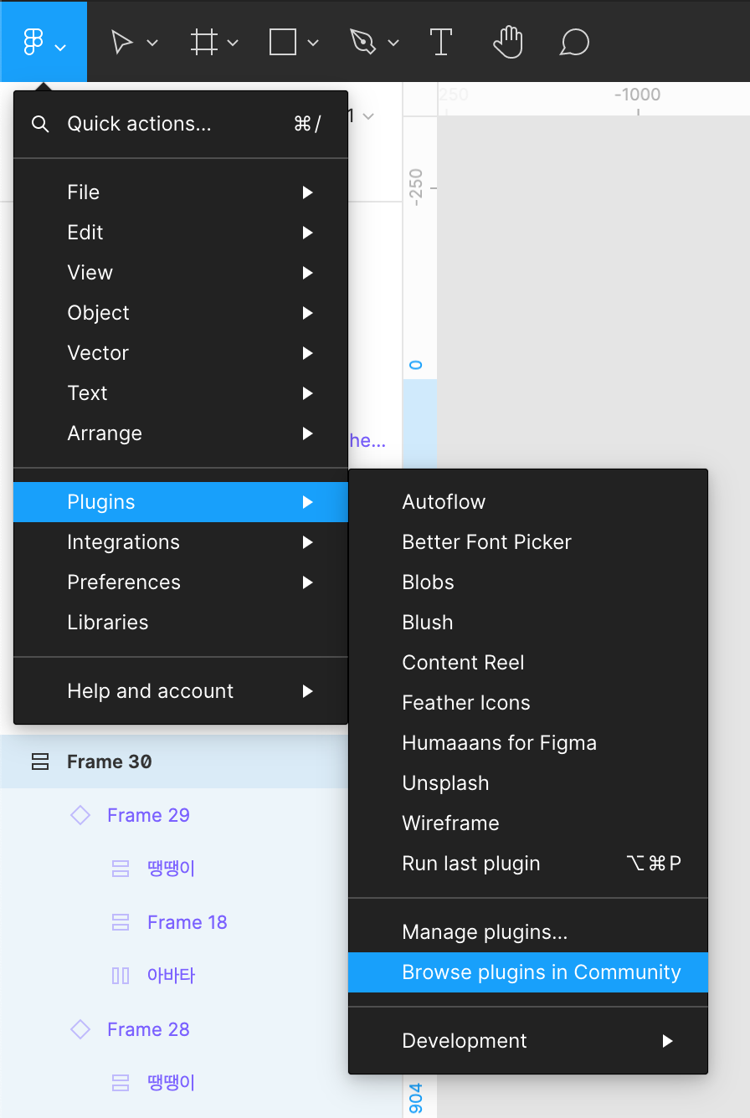Click the Quick actions search field
Screen dimensions: 750x1118
pyautogui.click(x=181, y=125)
